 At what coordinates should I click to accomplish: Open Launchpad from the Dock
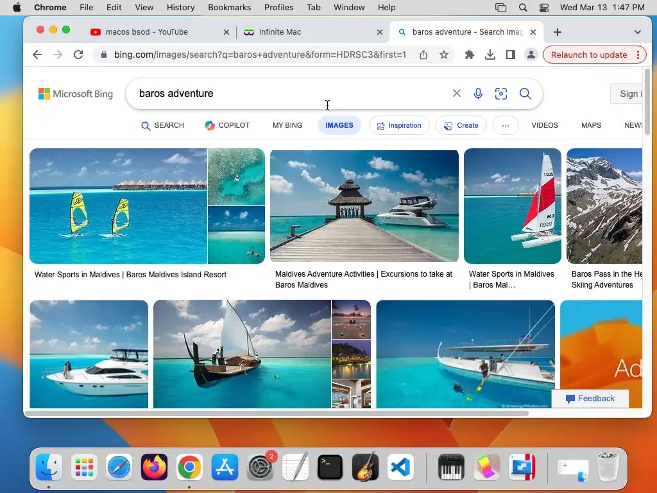click(x=84, y=467)
